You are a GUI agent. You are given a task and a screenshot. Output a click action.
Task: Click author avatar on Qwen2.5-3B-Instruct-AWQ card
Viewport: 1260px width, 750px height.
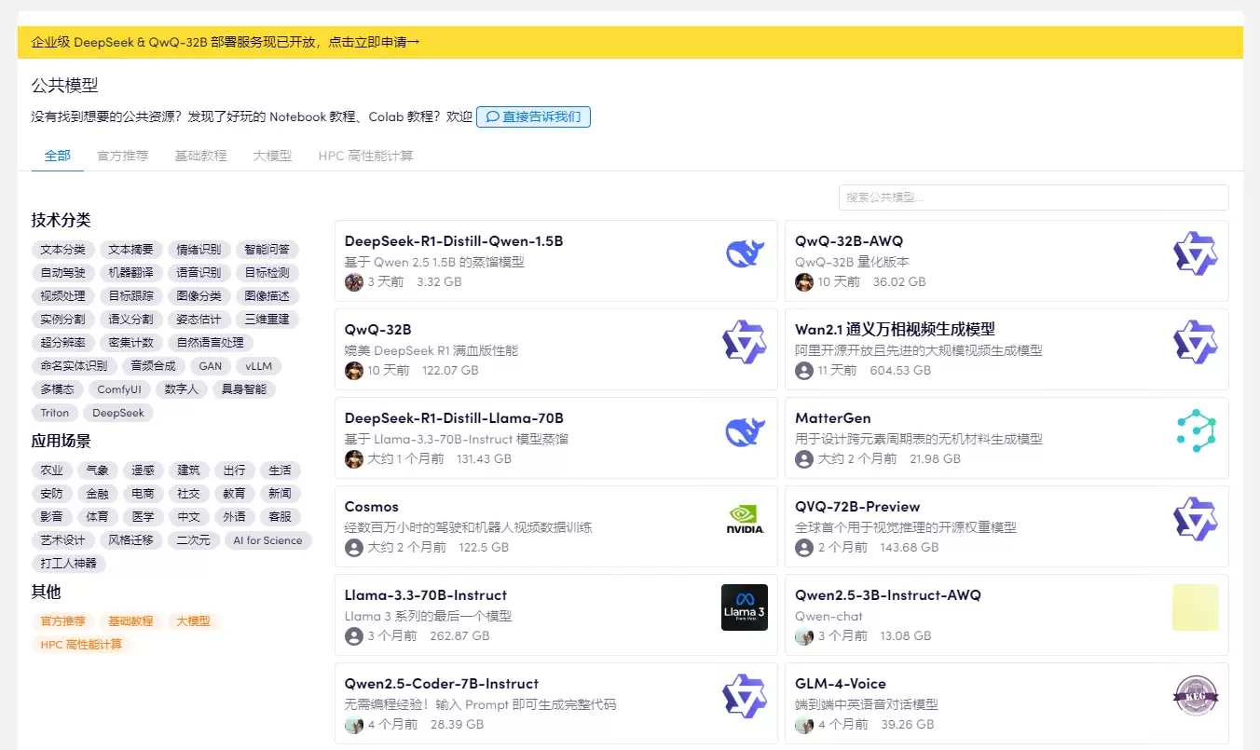coord(804,636)
